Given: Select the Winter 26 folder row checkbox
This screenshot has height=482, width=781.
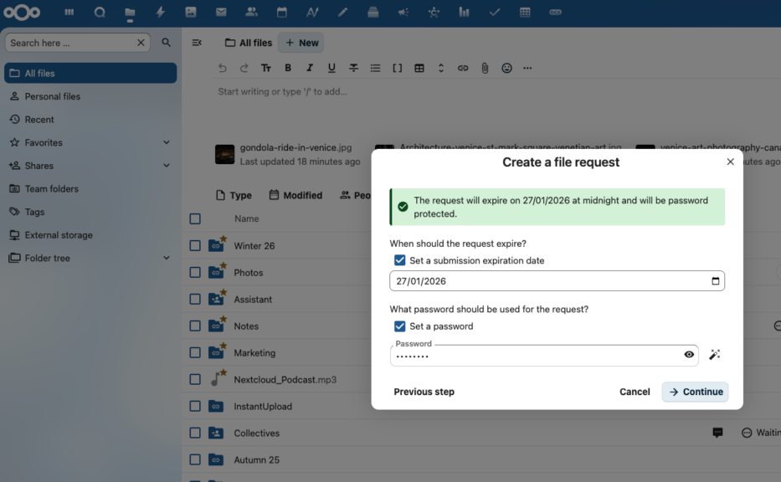Looking at the screenshot, I should pyautogui.click(x=194, y=245).
